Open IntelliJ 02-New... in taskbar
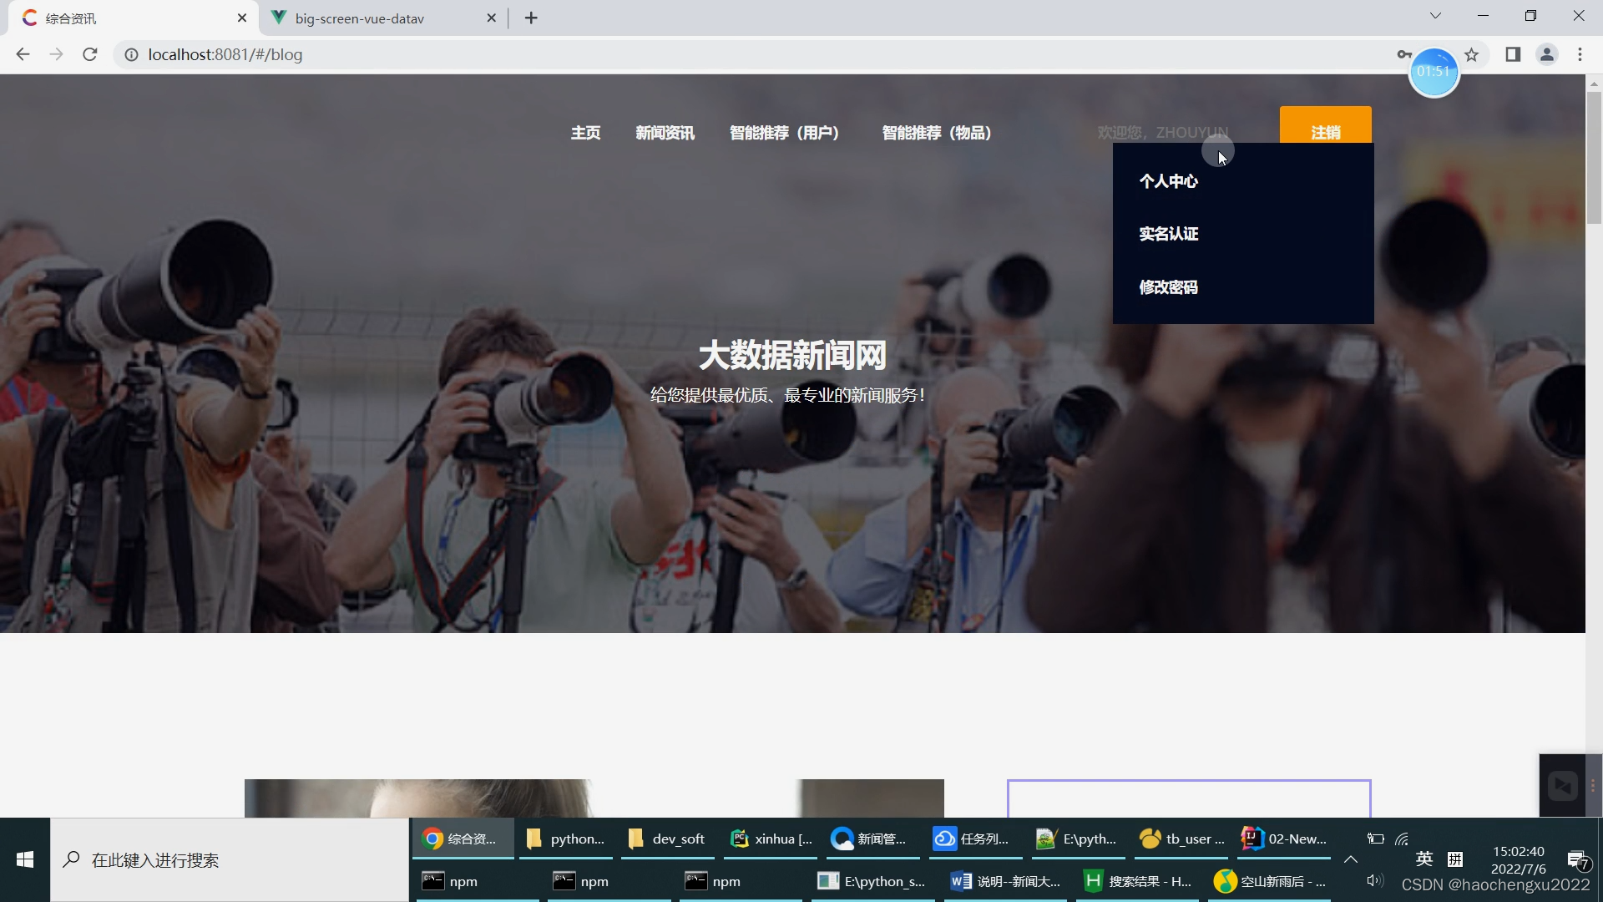Image resolution: width=1603 pixels, height=902 pixels. [1284, 839]
